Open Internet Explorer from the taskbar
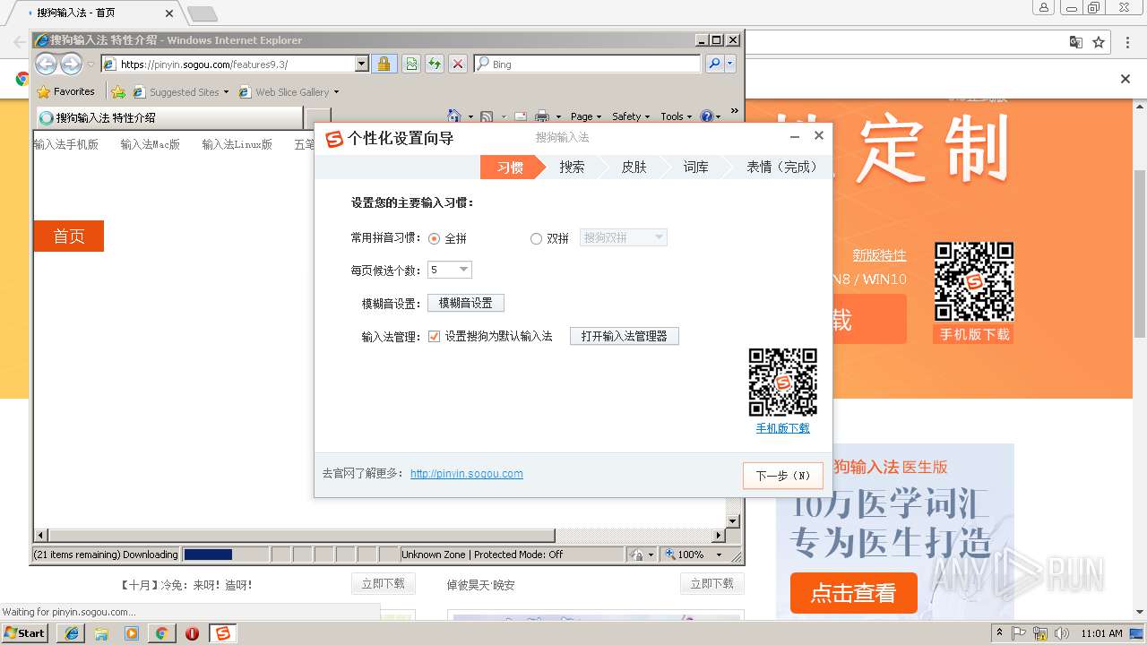This screenshot has width=1147, height=645. pos(71,633)
